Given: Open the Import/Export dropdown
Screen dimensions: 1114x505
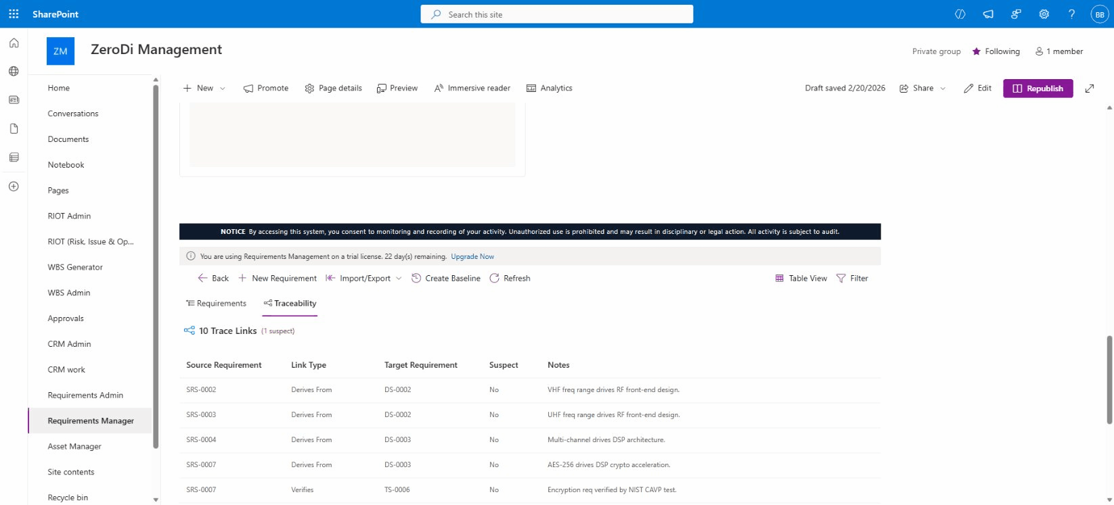Looking at the screenshot, I should [x=364, y=279].
